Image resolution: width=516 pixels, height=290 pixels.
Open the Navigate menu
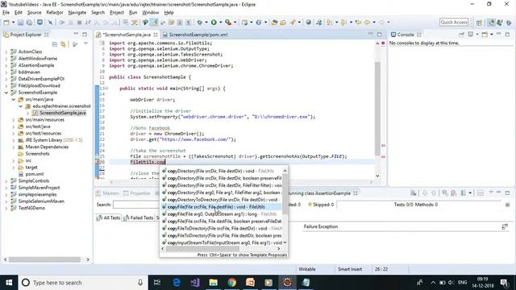tap(77, 13)
